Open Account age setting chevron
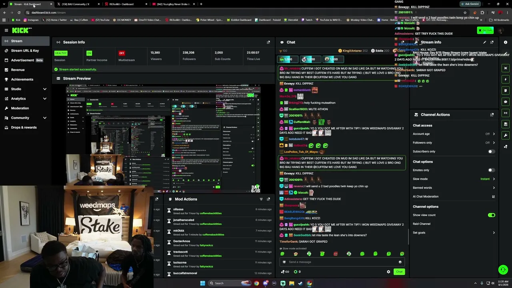Viewport: 512px width, 288px height. tap(494, 134)
